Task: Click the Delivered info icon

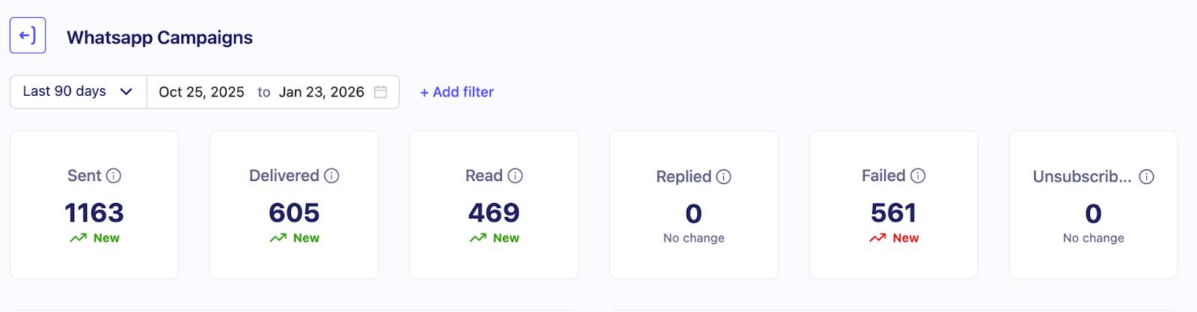Action: pyautogui.click(x=331, y=176)
